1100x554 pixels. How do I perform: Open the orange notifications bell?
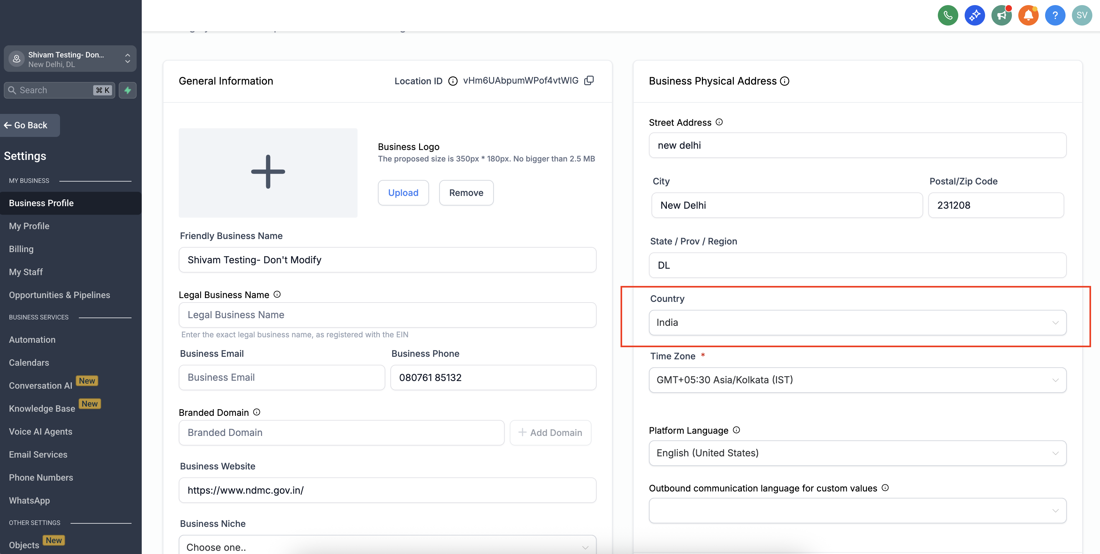click(1028, 16)
